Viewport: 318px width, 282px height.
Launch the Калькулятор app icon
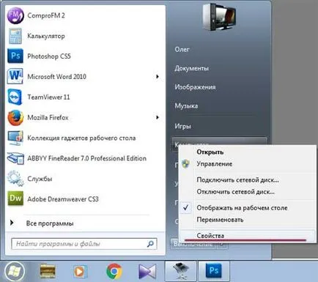point(15,36)
